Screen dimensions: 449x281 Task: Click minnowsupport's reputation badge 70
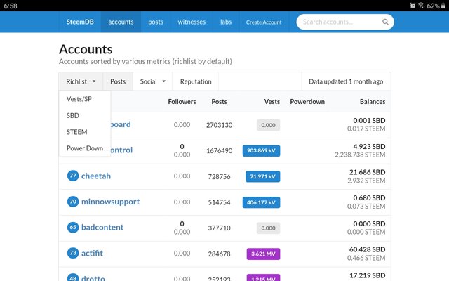73,202
